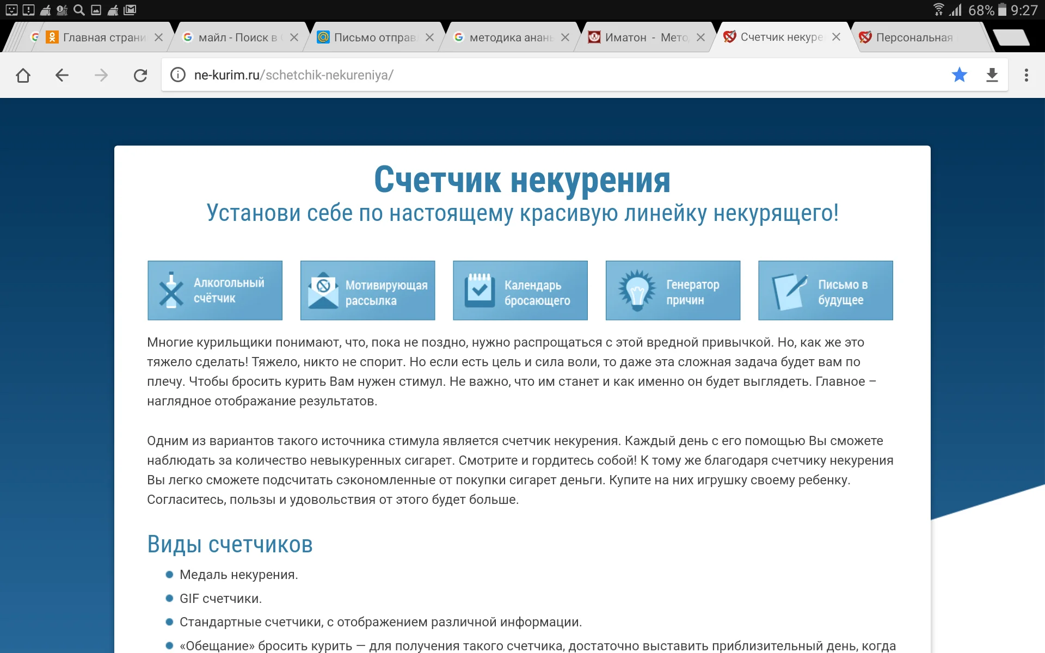Screen dimensions: 1045x653
Task: Open the Chrome three-dot menu
Action: (1026, 75)
